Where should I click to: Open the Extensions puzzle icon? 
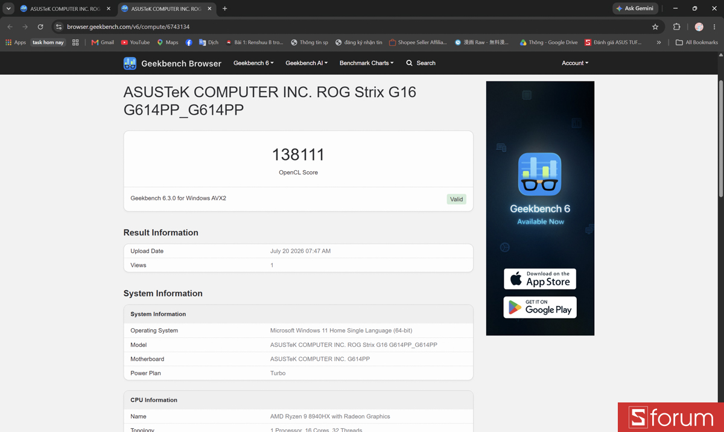pos(676,27)
